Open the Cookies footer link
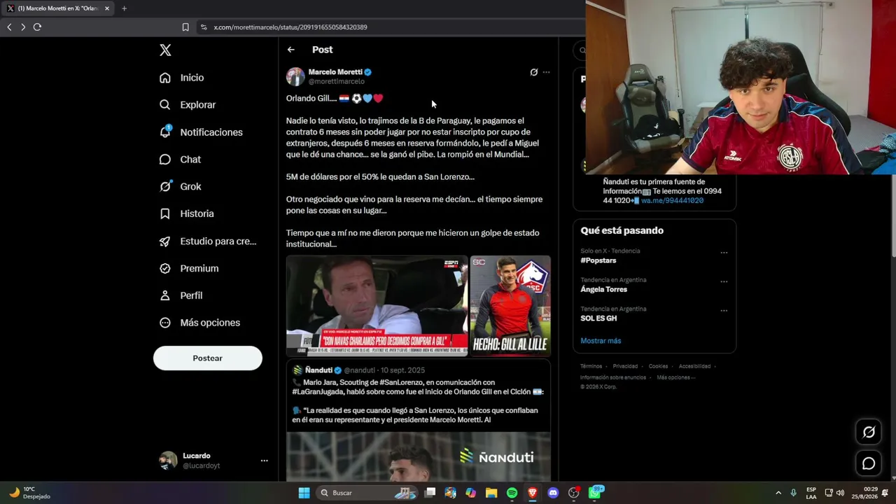 pos(658,366)
